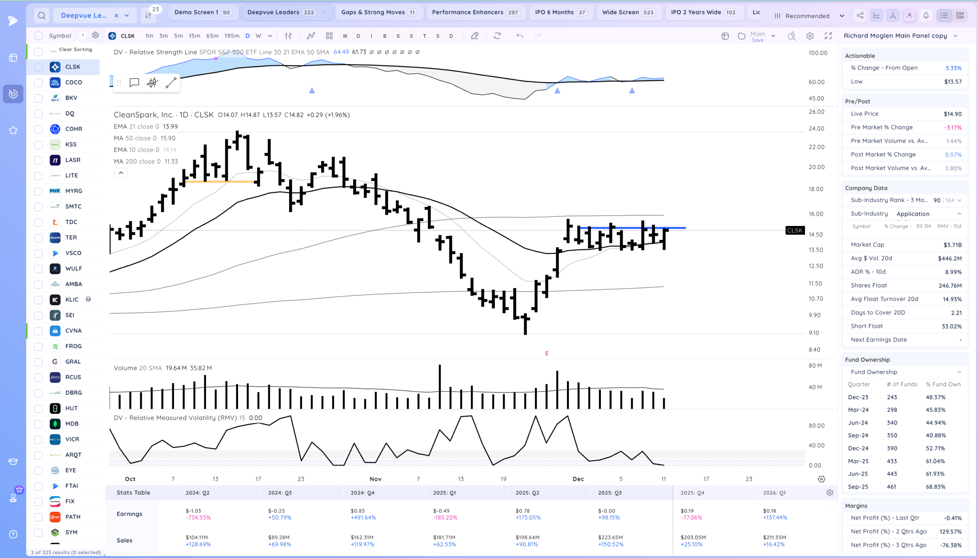
Task: Select the 65m timeframe button
Action: tap(212, 36)
